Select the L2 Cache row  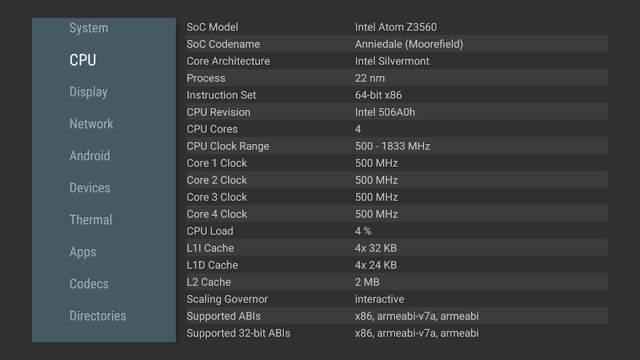(396, 282)
